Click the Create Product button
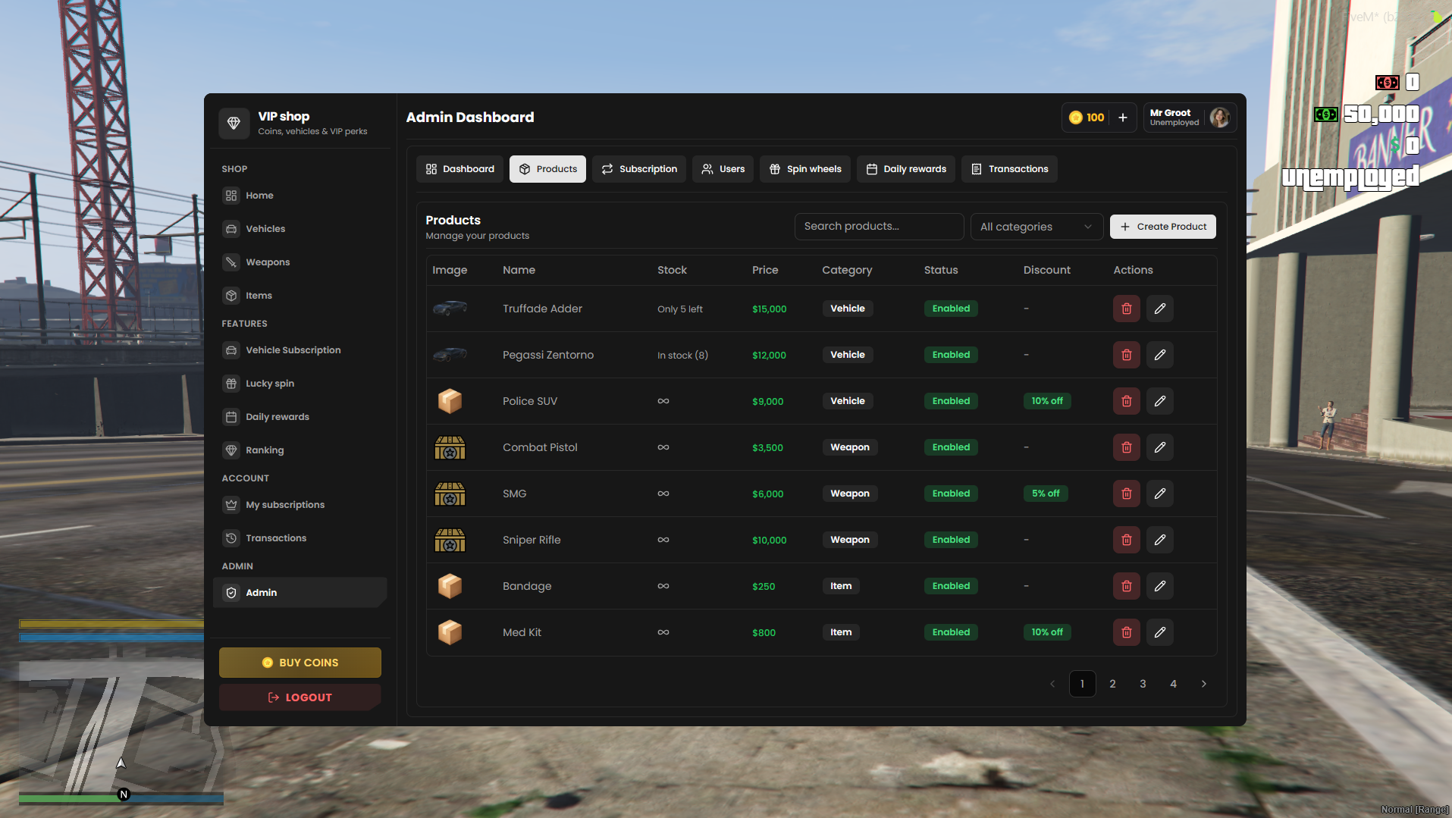This screenshot has width=1452, height=818. click(x=1162, y=227)
